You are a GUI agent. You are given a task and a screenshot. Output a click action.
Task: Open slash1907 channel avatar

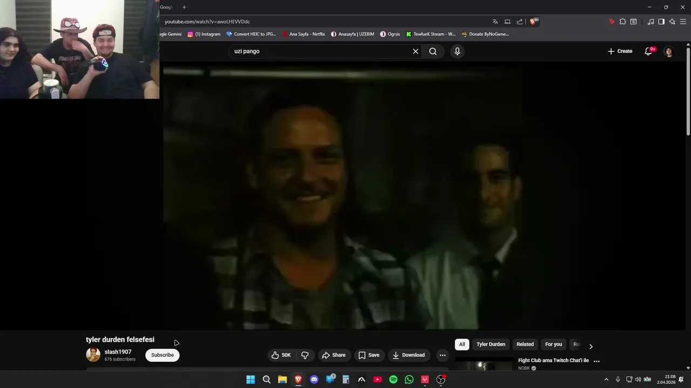tap(93, 355)
